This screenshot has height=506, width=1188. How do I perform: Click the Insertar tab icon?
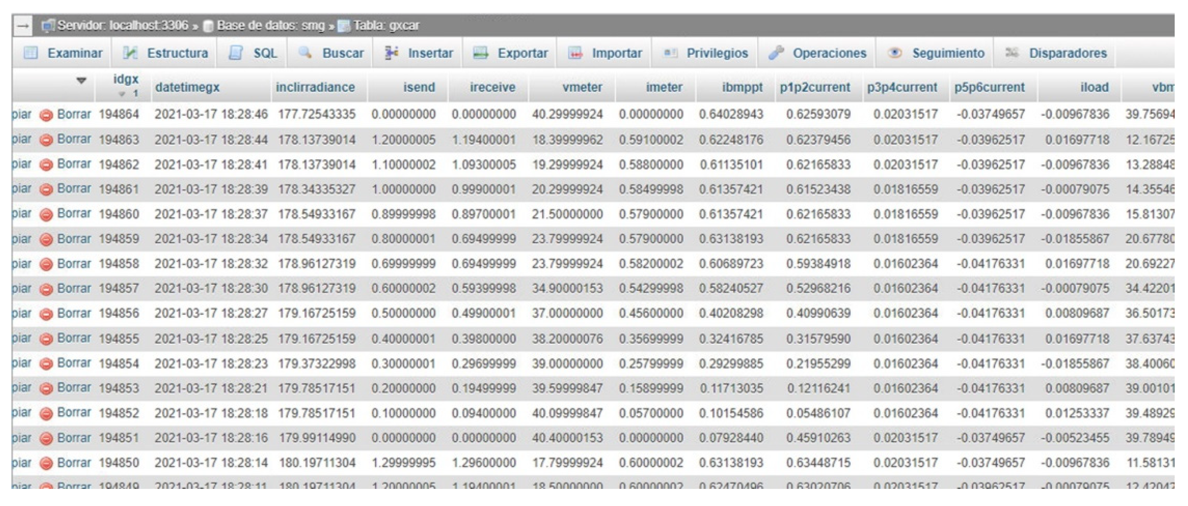pos(391,53)
